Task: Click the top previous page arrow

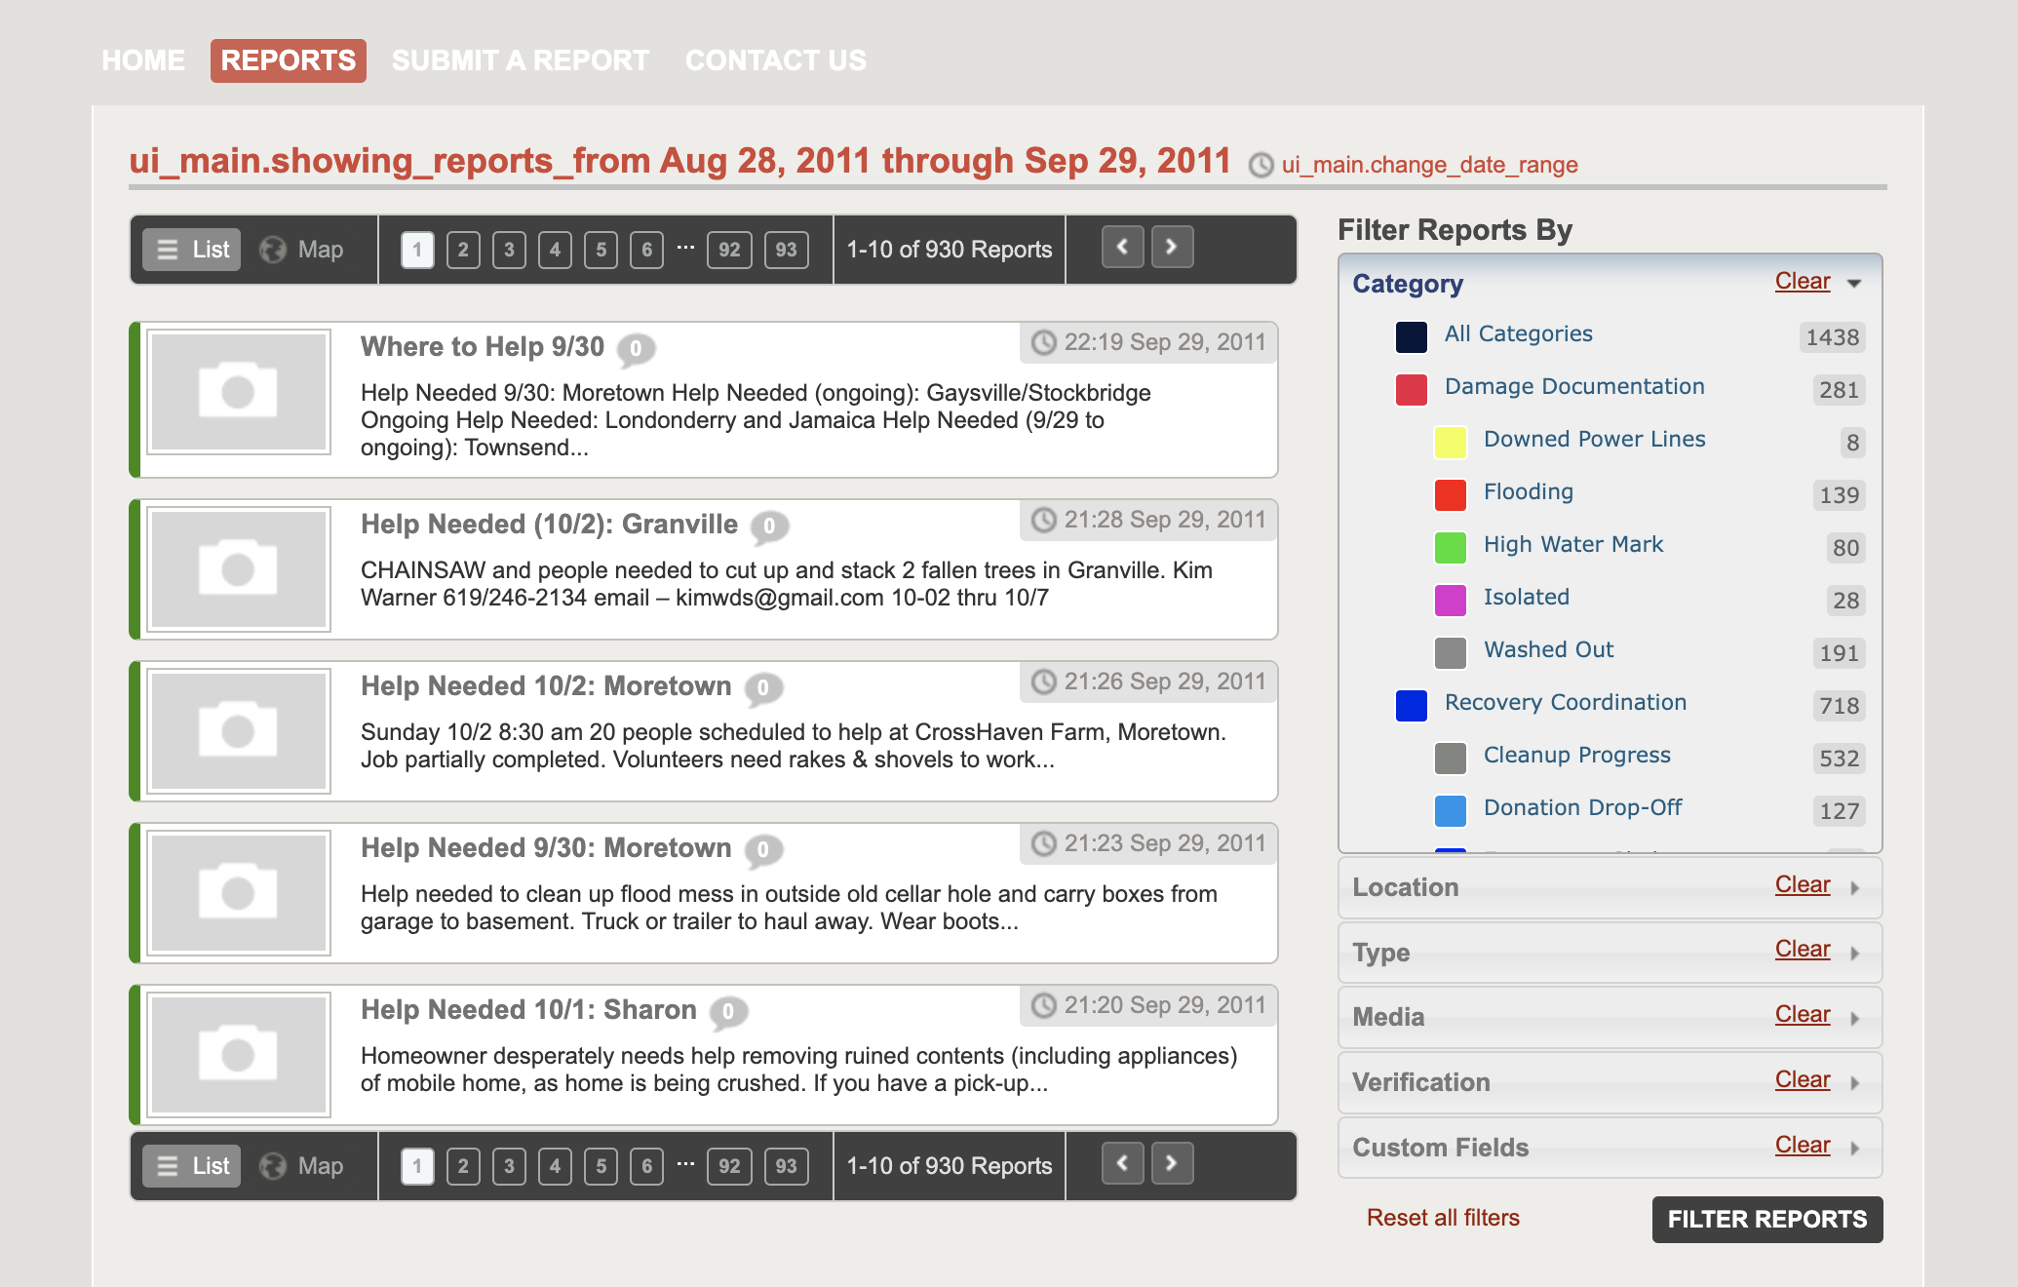Action: [x=1123, y=248]
